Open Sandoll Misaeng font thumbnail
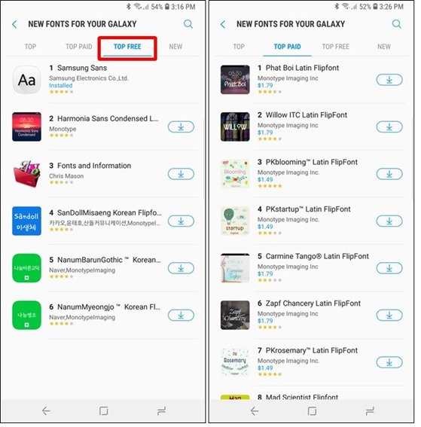The image size is (421, 427). [x=26, y=221]
